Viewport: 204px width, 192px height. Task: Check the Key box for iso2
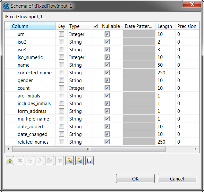(x=62, y=42)
